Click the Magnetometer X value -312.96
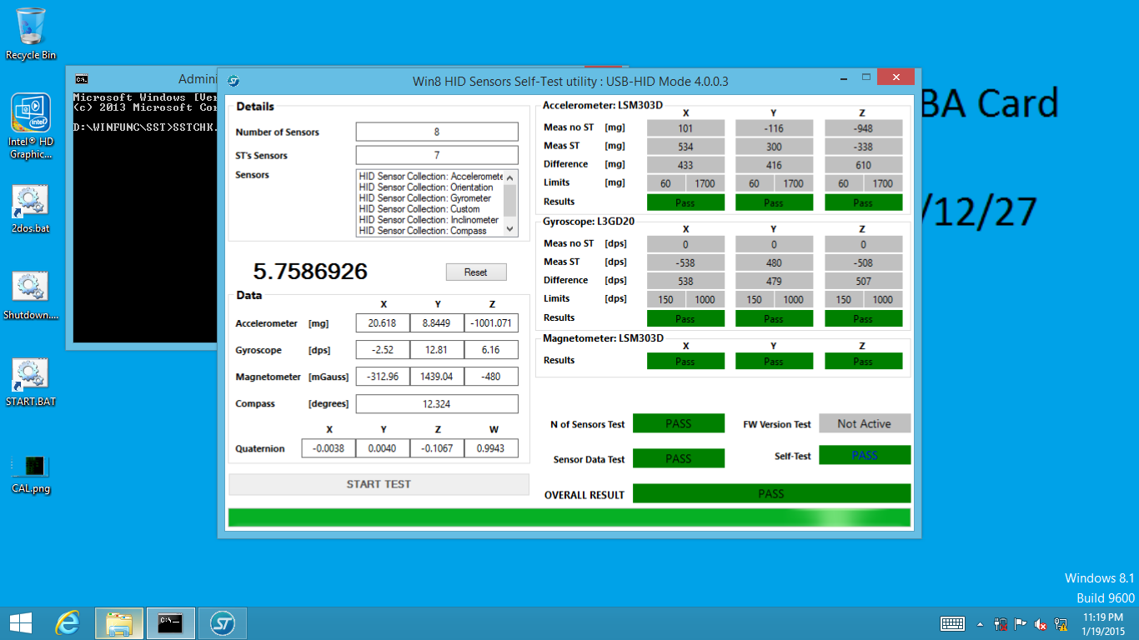Image resolution: width=1139 pixels, height=640 pixels. pyautogui.click(x=382, y=377)
